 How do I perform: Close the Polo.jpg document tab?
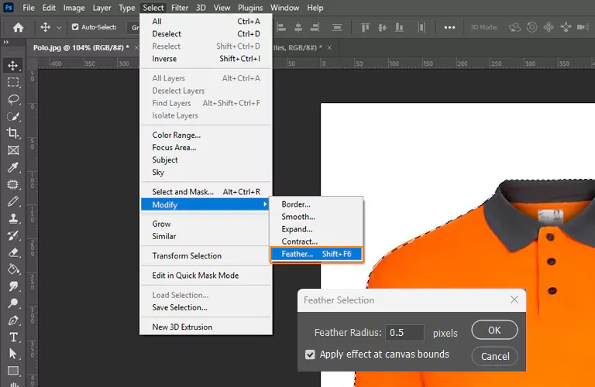136,48
